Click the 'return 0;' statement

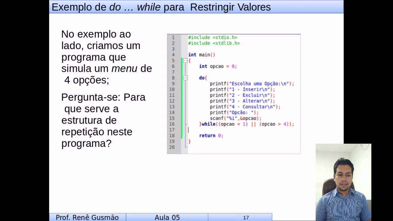pos(211,136)
